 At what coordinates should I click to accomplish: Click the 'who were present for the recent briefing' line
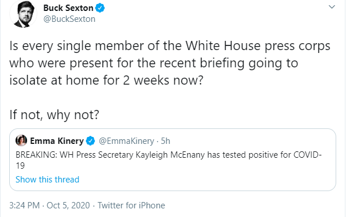coord(154,63)
